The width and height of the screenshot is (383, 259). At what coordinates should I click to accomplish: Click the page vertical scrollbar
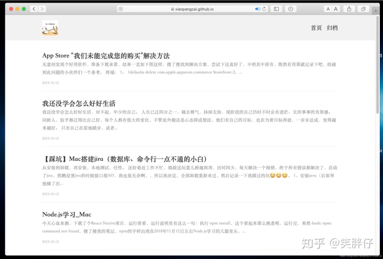(377, 65)
